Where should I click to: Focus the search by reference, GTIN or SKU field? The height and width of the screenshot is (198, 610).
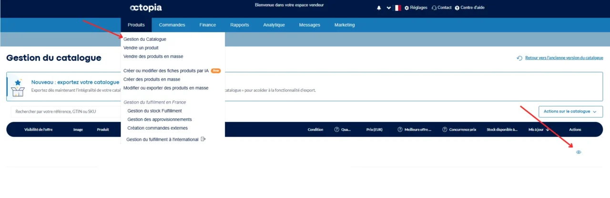(x=66, y=112)
